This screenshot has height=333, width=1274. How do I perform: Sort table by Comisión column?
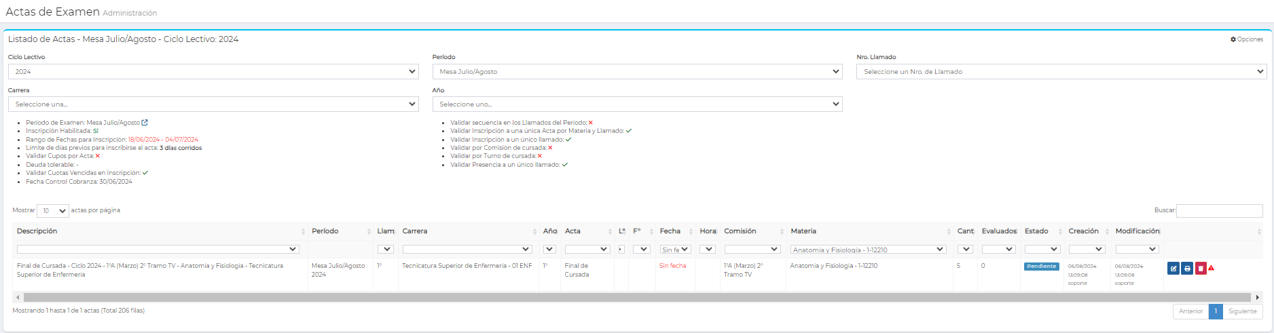point(752,231)
